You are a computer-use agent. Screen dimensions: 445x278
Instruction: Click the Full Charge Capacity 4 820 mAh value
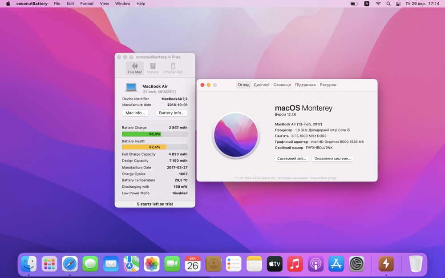(x=178, y=154)
